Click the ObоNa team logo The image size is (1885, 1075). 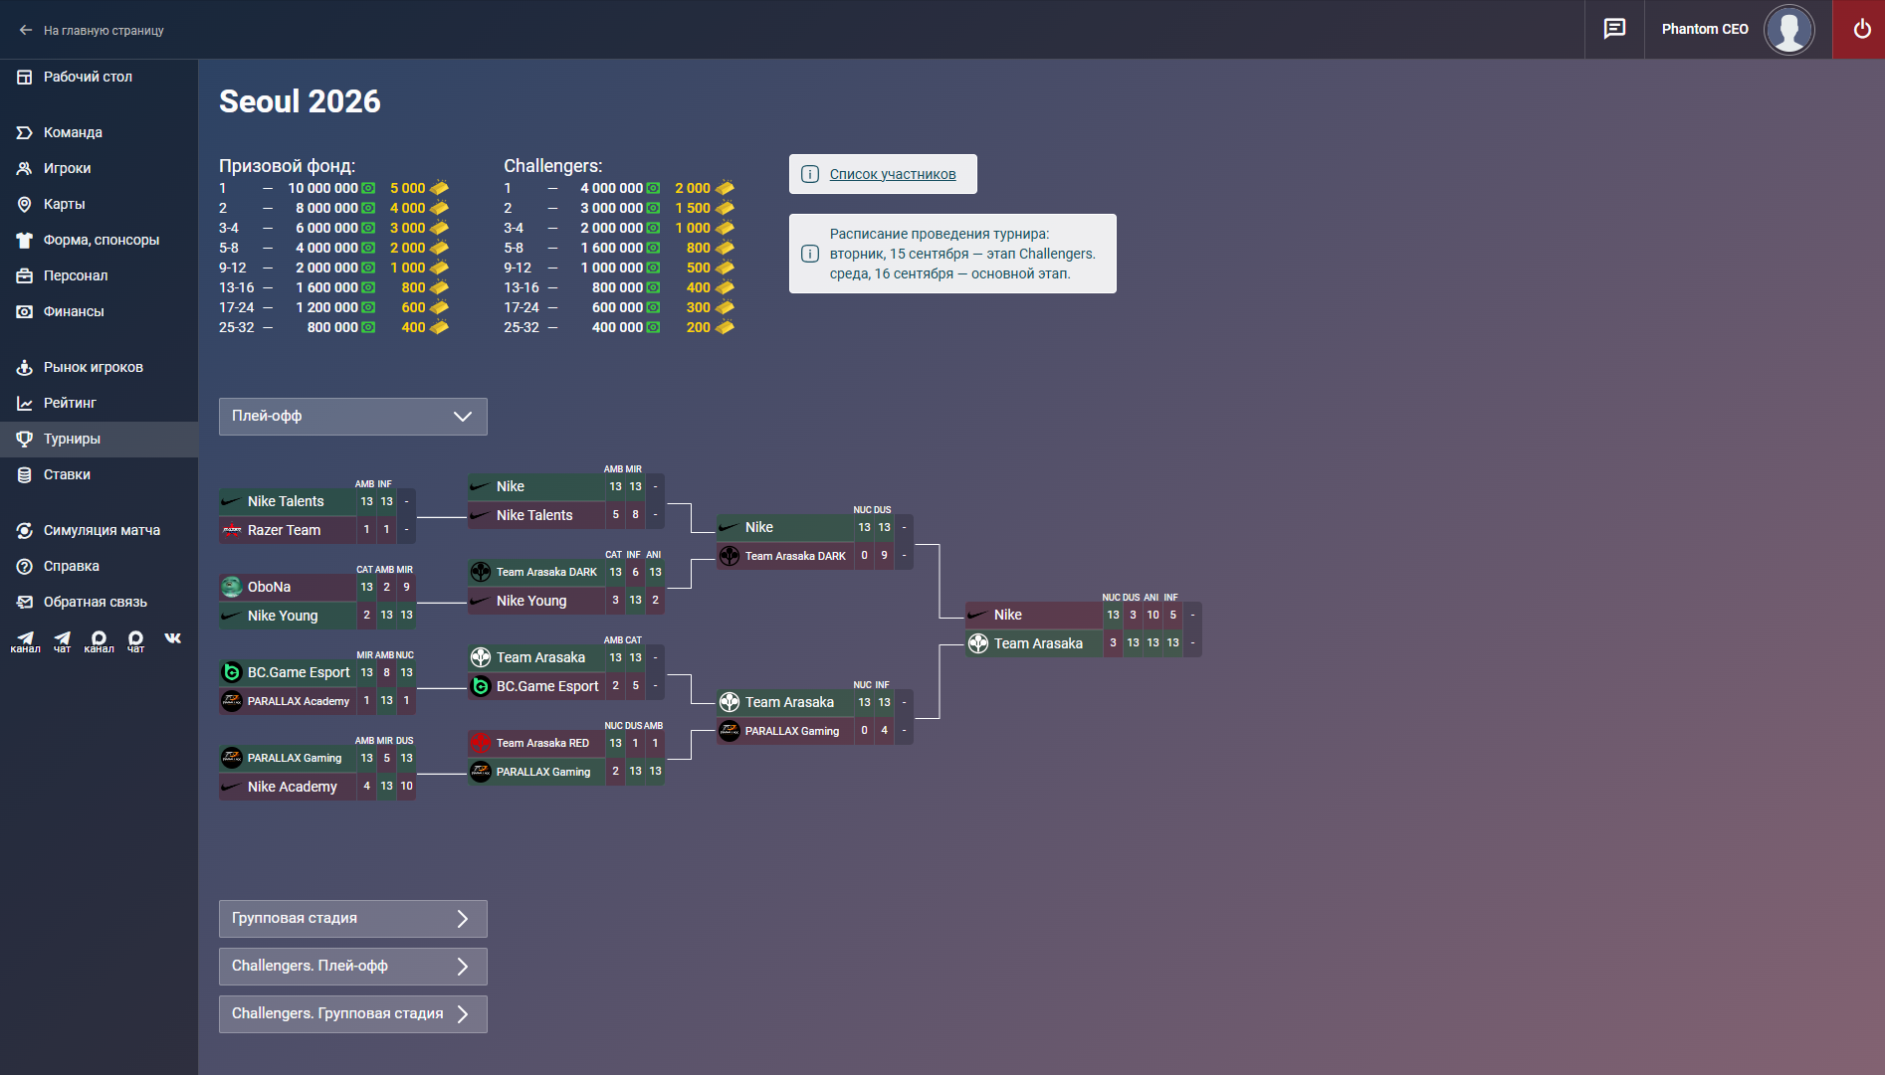coord(232,587)
